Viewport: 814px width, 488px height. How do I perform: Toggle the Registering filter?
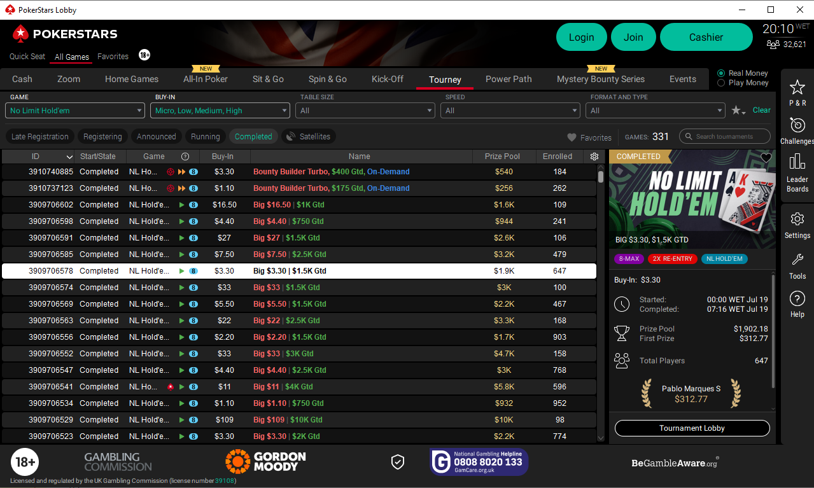coord(102,136)
